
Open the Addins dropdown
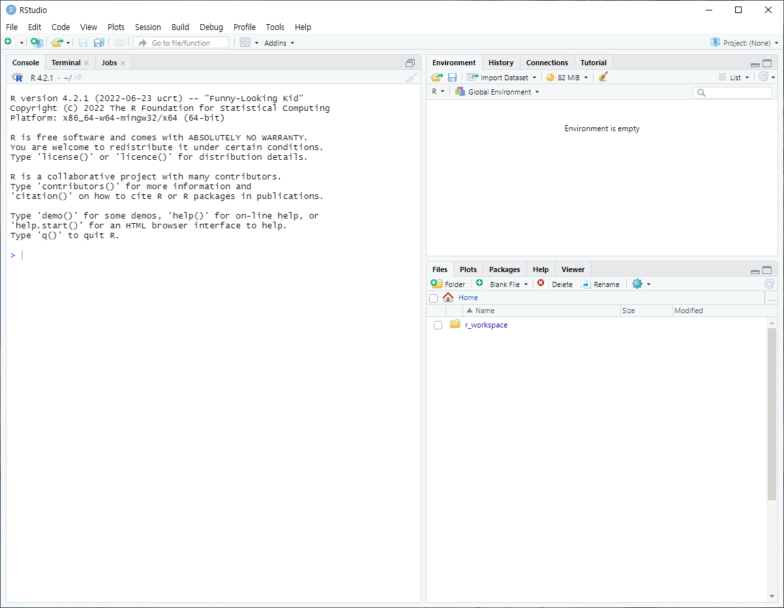click(279, 43)
